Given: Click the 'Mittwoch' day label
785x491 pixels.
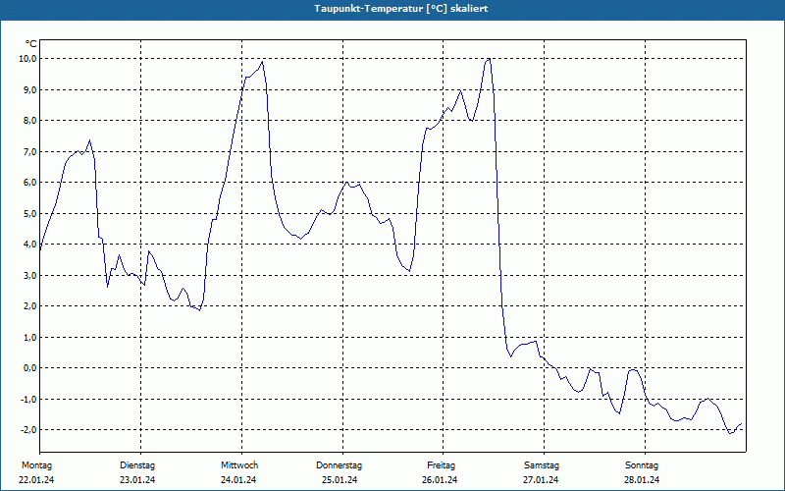Looking at the screenshot, I should 239,465.
